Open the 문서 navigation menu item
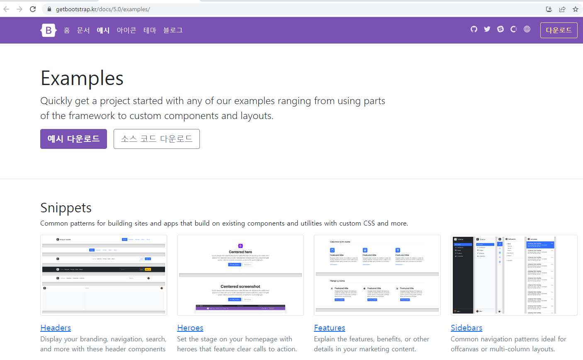Screen dimensions: 583x360 (x=83, y=30)
